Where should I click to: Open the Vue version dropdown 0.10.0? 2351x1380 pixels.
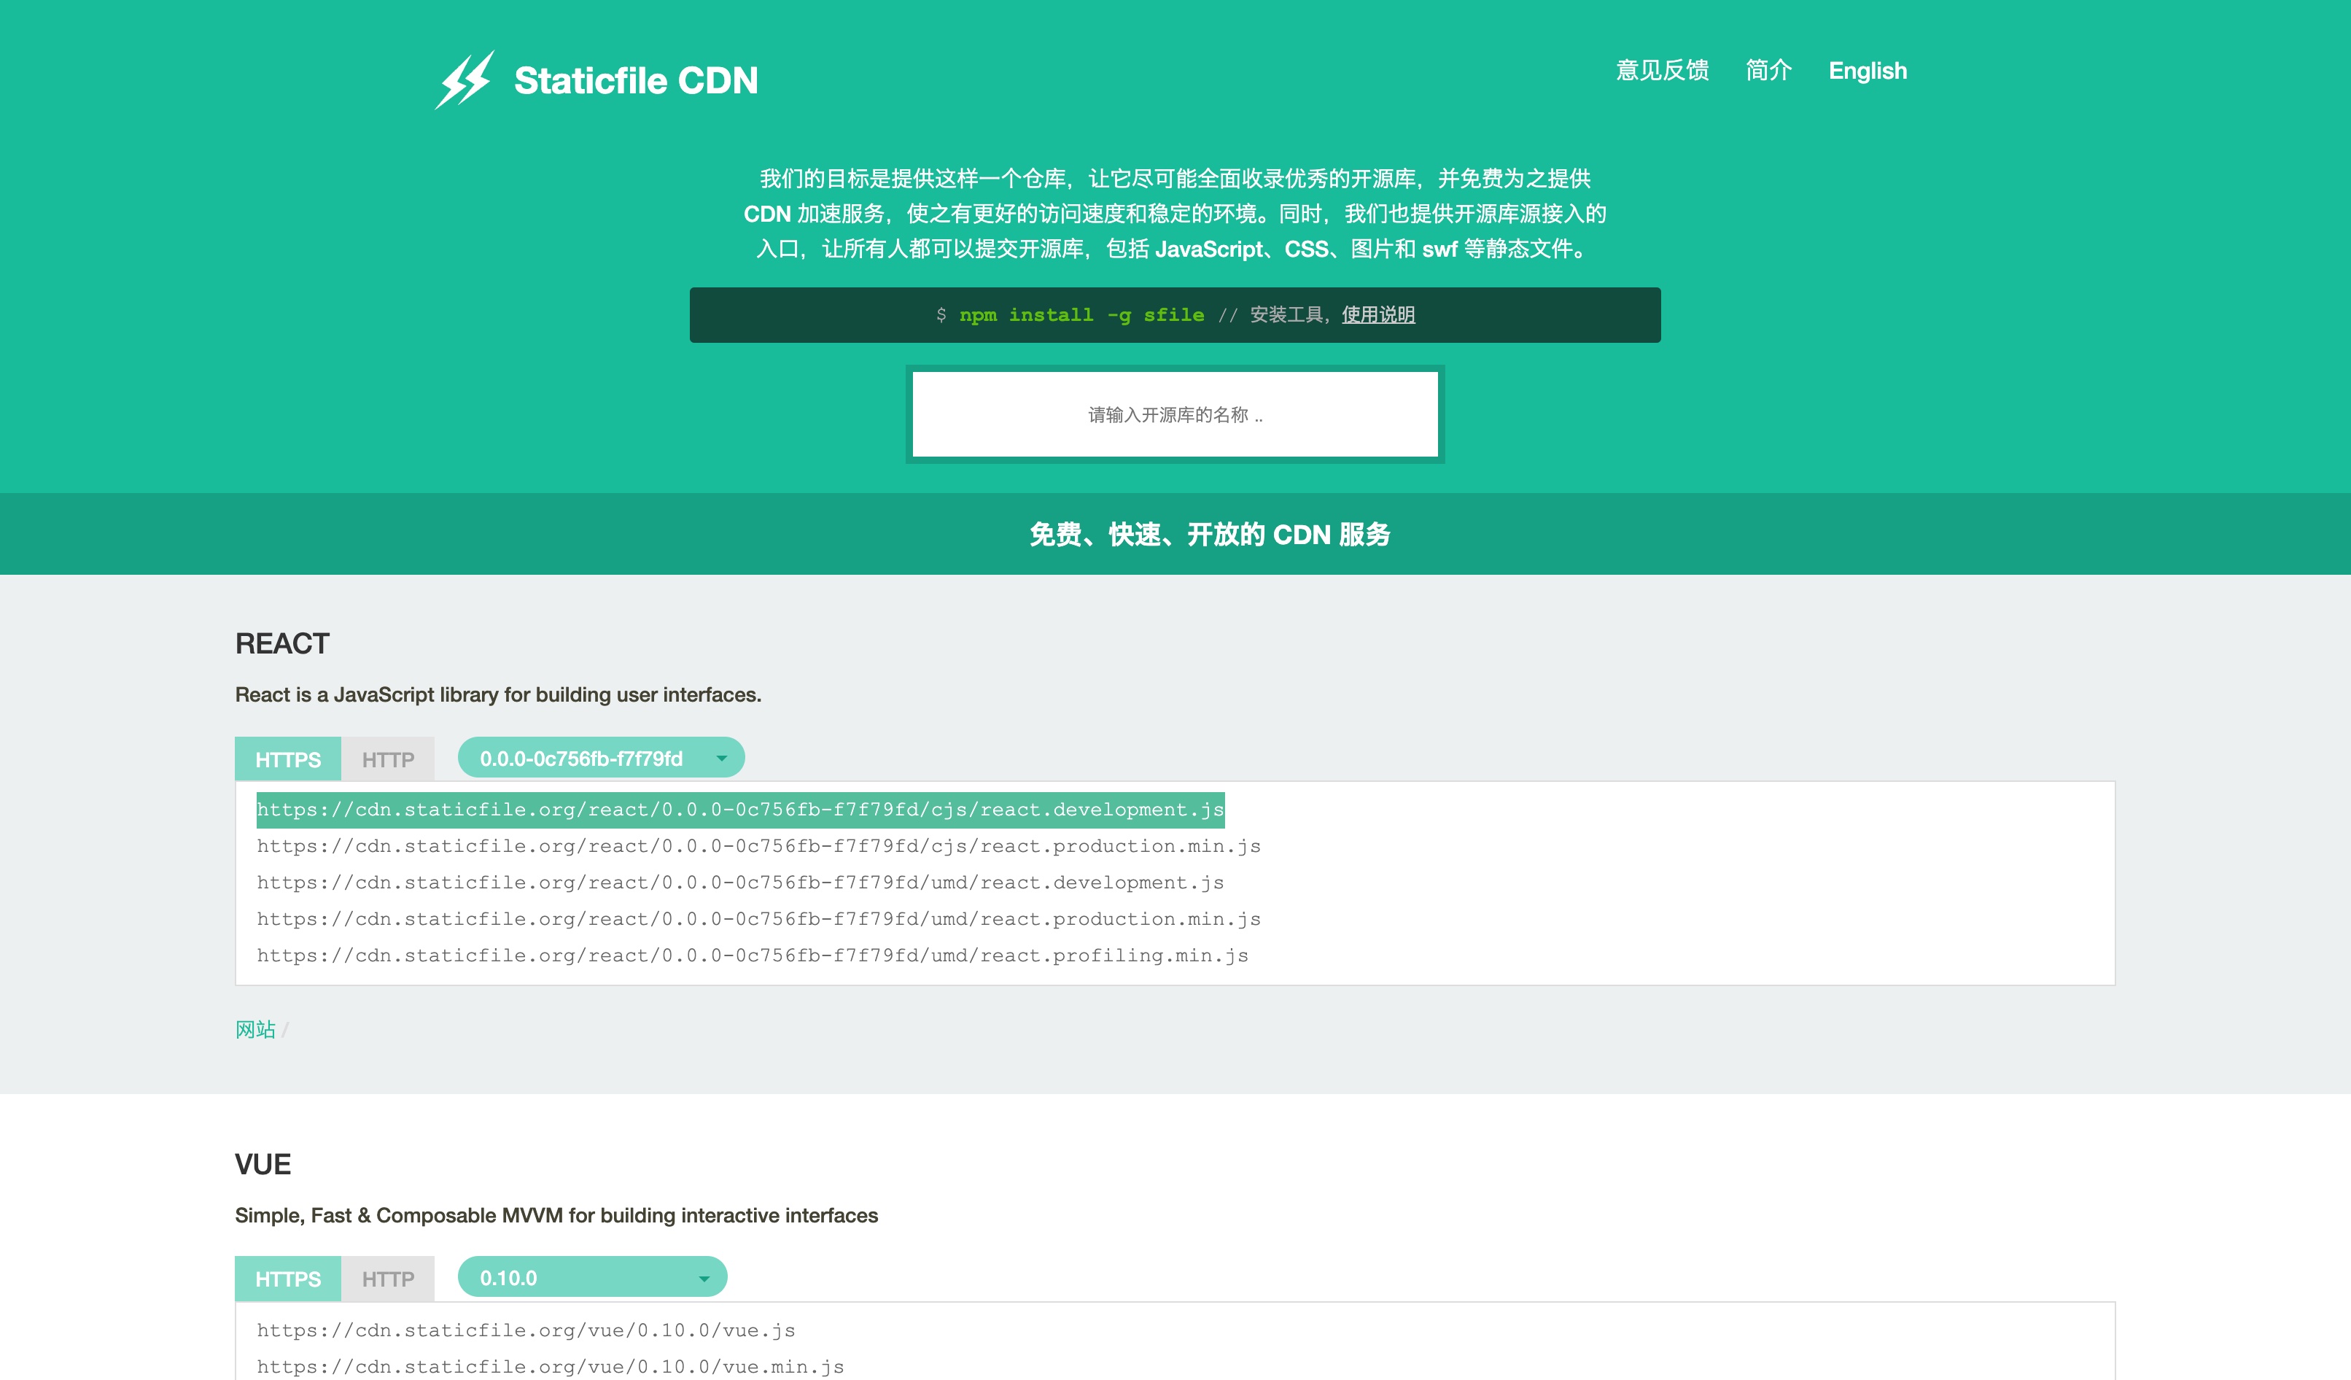[x=592, y=1277]
